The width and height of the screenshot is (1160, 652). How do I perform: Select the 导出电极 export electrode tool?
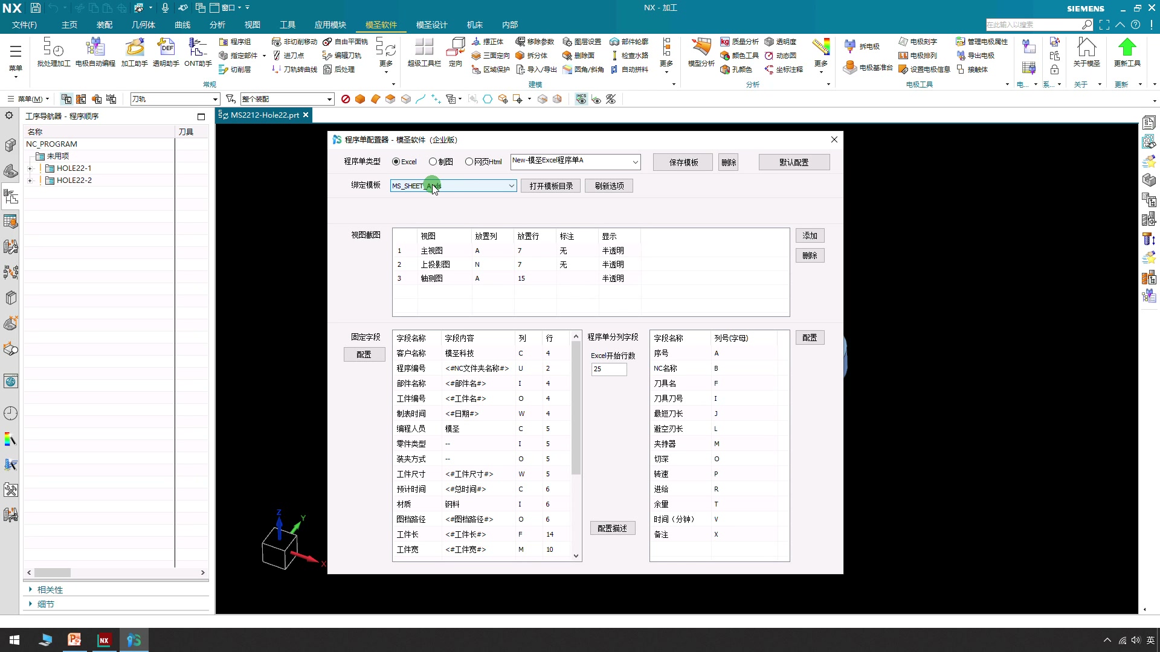coord(975,56)
